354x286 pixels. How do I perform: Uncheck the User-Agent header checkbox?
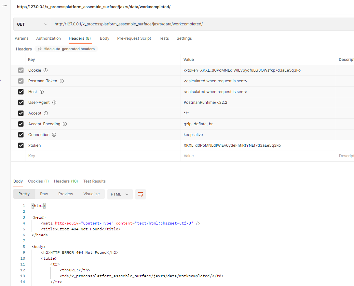tap(21, 102)
